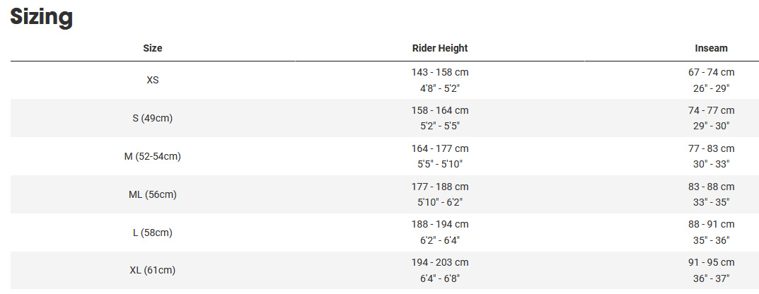
Task: Click the Sizing heading
Action: [x=42, y=17]
